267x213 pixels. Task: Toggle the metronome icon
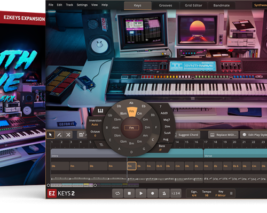coord(164,193)
